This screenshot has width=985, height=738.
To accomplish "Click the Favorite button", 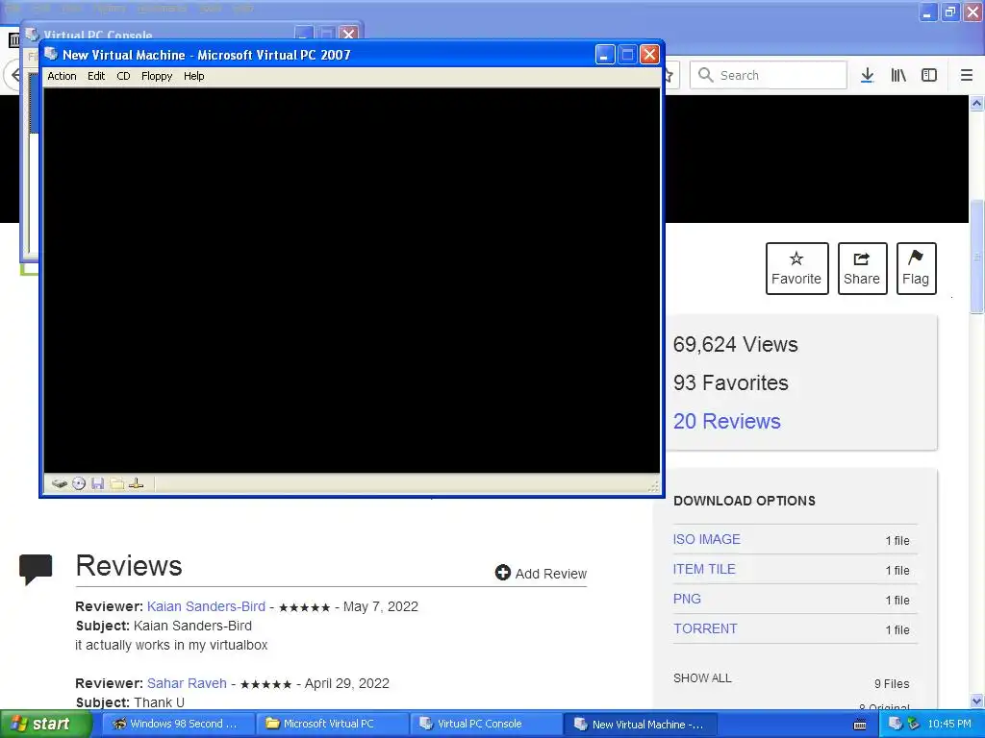I will (796, 268).
